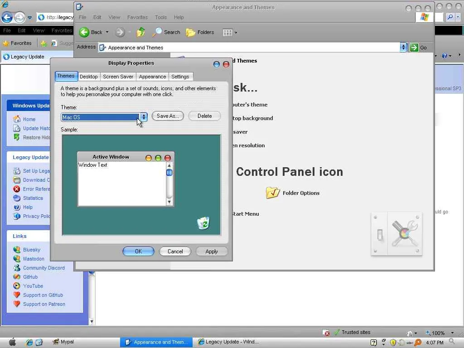Click the Search magnifier in explorer toolbar

pyautogui.click(x=157, y=32)
